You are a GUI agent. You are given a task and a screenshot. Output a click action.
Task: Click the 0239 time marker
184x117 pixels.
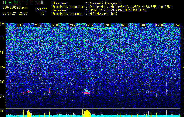pos(160,25)
